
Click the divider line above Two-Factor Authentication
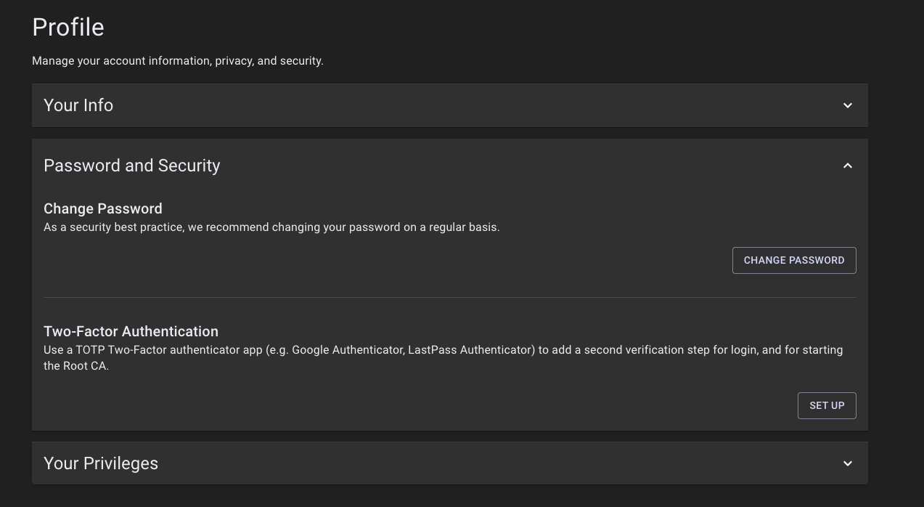(x=450, y=297)
